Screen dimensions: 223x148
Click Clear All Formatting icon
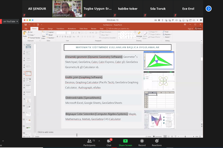click(x=79, y=33)
